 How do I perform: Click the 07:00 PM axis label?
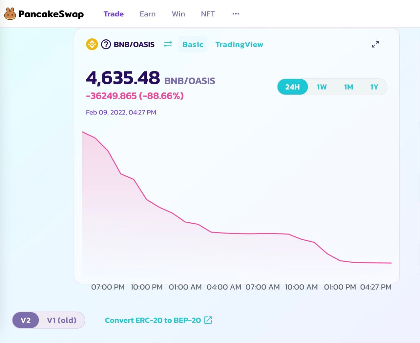pyautogui.click(x=108, y=287)
